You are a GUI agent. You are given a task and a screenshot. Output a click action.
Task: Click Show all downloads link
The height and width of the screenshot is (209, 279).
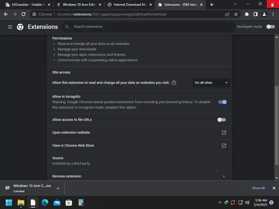point(258,188)
